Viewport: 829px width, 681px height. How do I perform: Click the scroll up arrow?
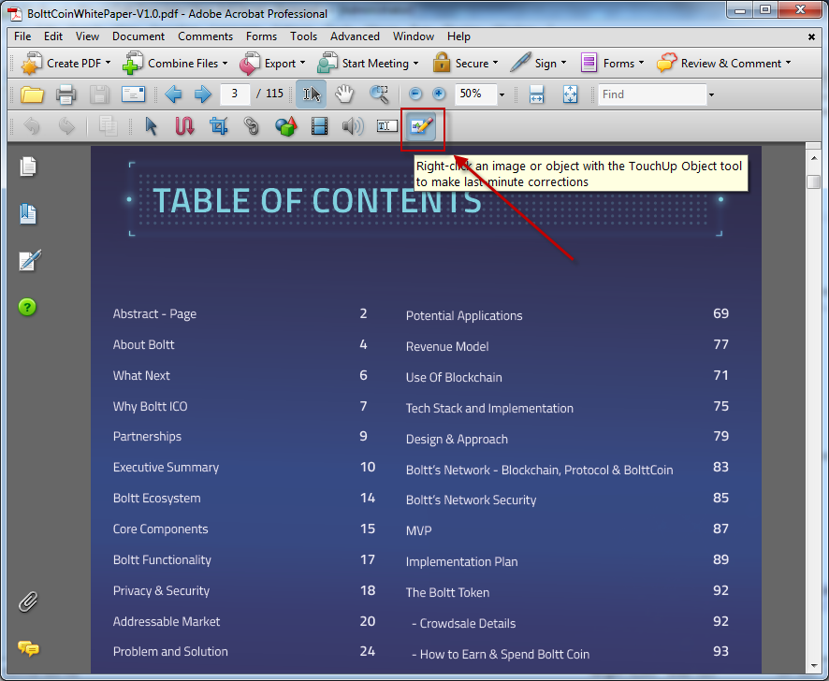[x=814, y=158]
